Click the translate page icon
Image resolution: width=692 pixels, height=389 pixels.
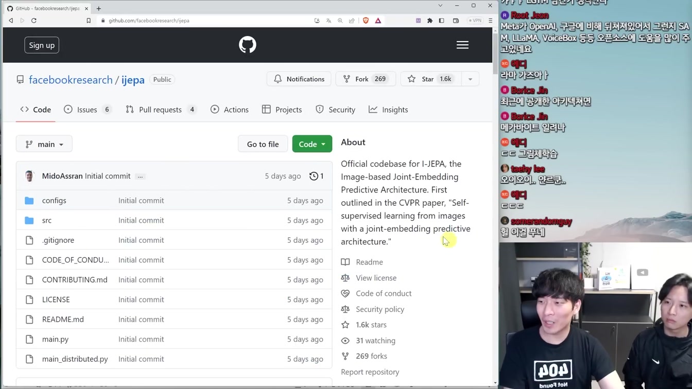(x=328, y=21)
